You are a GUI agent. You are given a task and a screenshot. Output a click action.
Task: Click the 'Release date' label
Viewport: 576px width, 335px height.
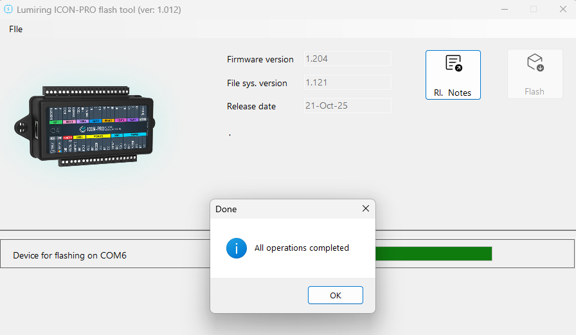click(x=251, y=106)
